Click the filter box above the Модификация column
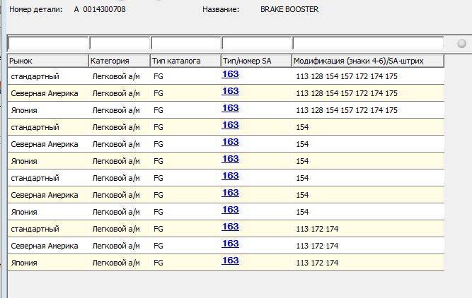Screen dimensions: 472x298 click(368, 44)
